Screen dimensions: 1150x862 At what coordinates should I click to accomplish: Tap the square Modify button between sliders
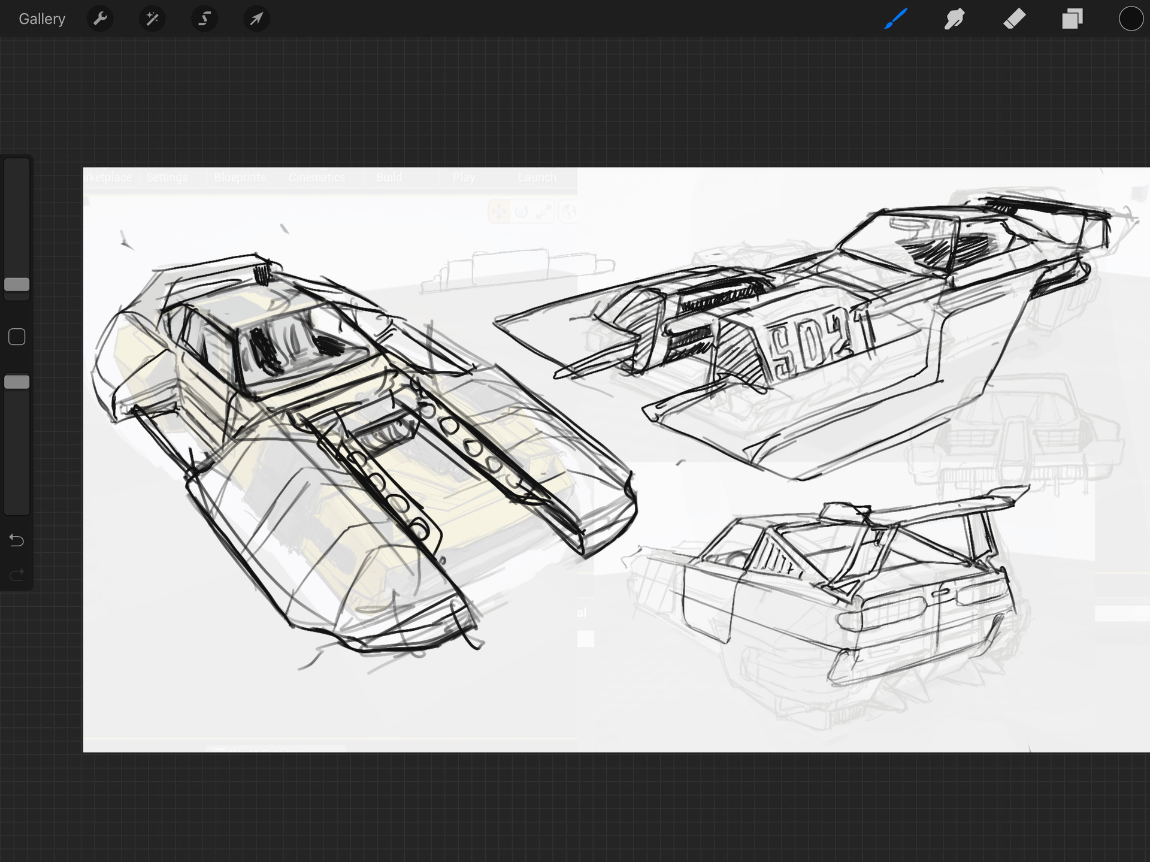tap(17, 337)
